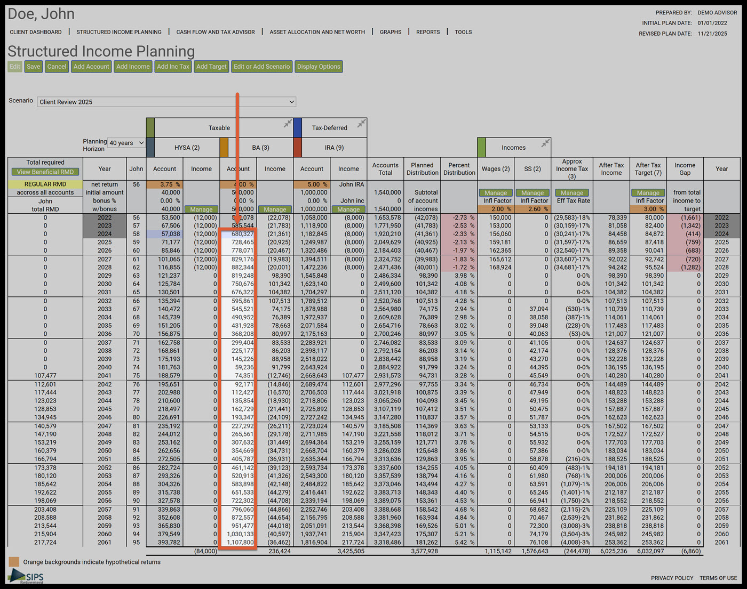Click the Doe, John client name heading
Screen dimensions: 747x589
41,14
